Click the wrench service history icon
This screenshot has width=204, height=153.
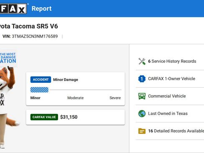(x=142, y=61)
